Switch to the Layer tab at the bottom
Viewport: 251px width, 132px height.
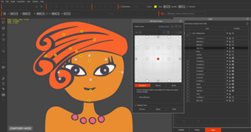coord(213,130)
